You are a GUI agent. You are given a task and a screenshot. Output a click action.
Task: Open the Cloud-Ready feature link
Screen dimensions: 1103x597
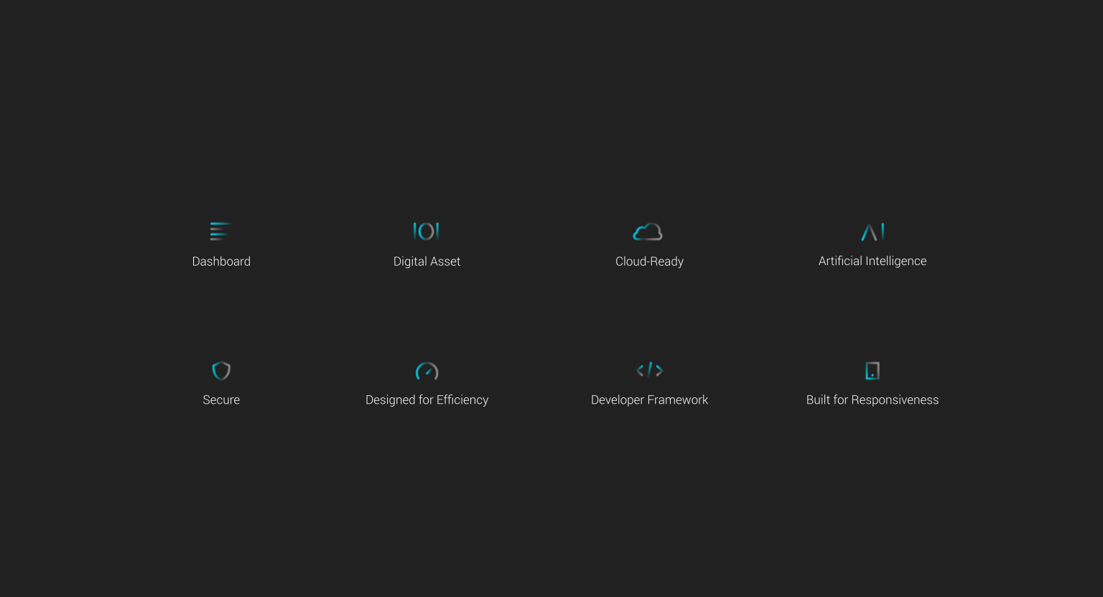(x=649, y=261)
